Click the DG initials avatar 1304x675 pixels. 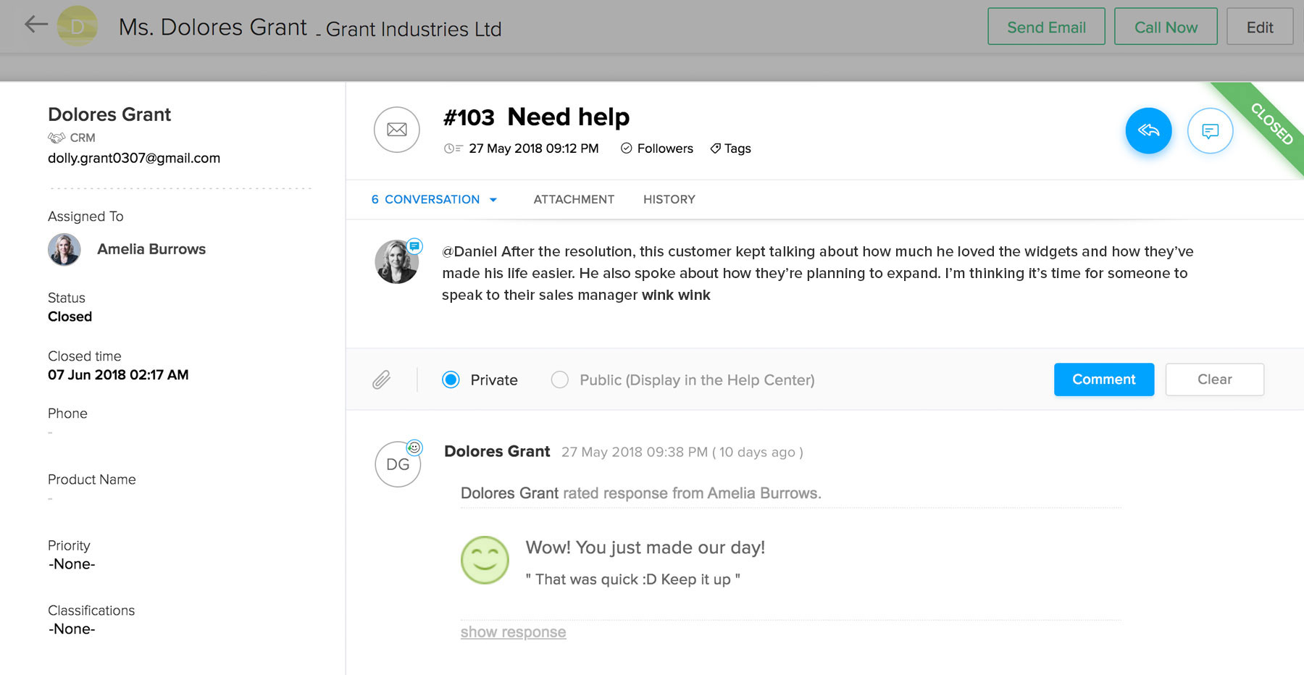pos(398,464)
